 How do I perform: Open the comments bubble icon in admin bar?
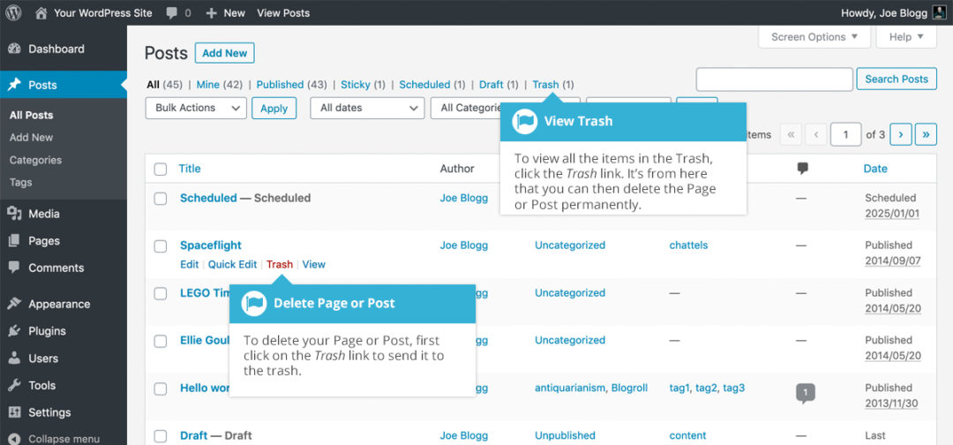[172, 12]
